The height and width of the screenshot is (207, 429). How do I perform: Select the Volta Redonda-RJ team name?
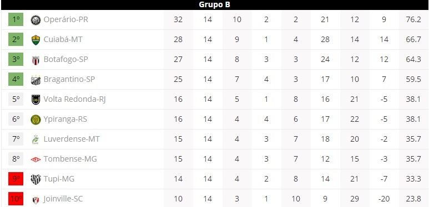click(75, 99)
